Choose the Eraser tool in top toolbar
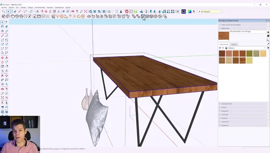Screen dimensions: 270x153 point(15,12)
